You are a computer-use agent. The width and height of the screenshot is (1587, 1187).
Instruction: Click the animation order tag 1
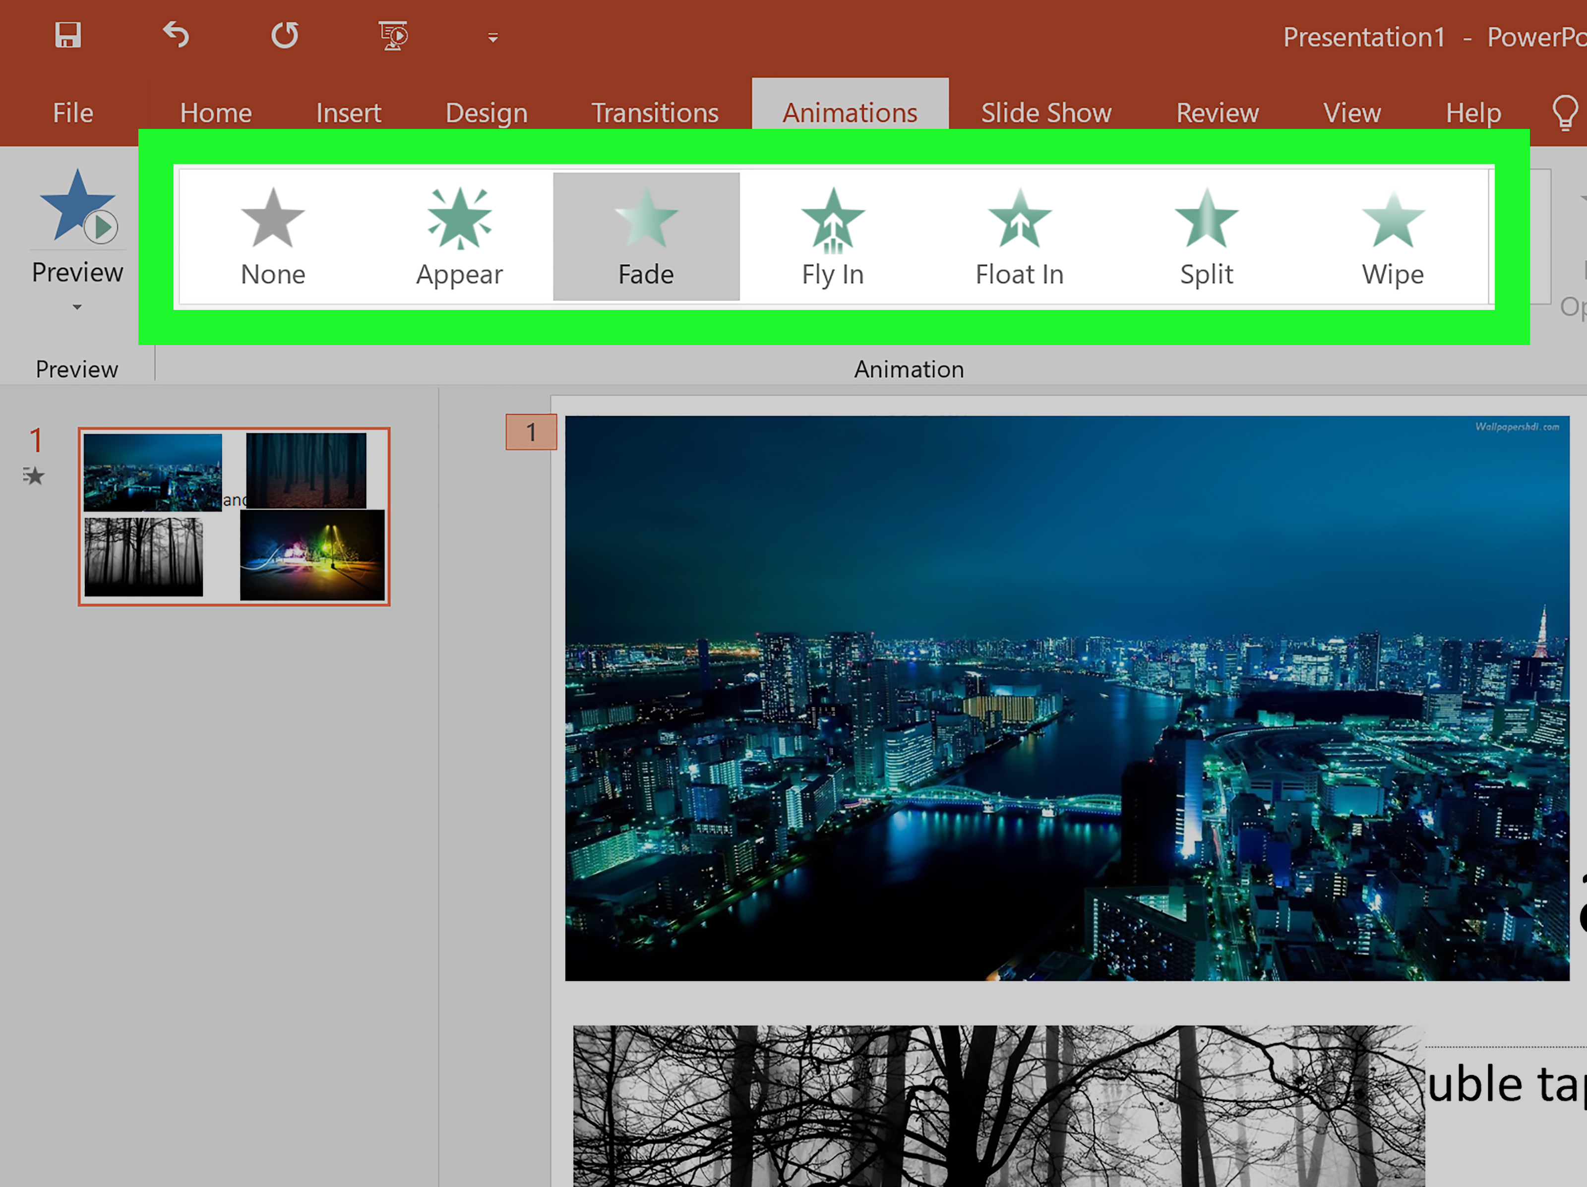531,432
